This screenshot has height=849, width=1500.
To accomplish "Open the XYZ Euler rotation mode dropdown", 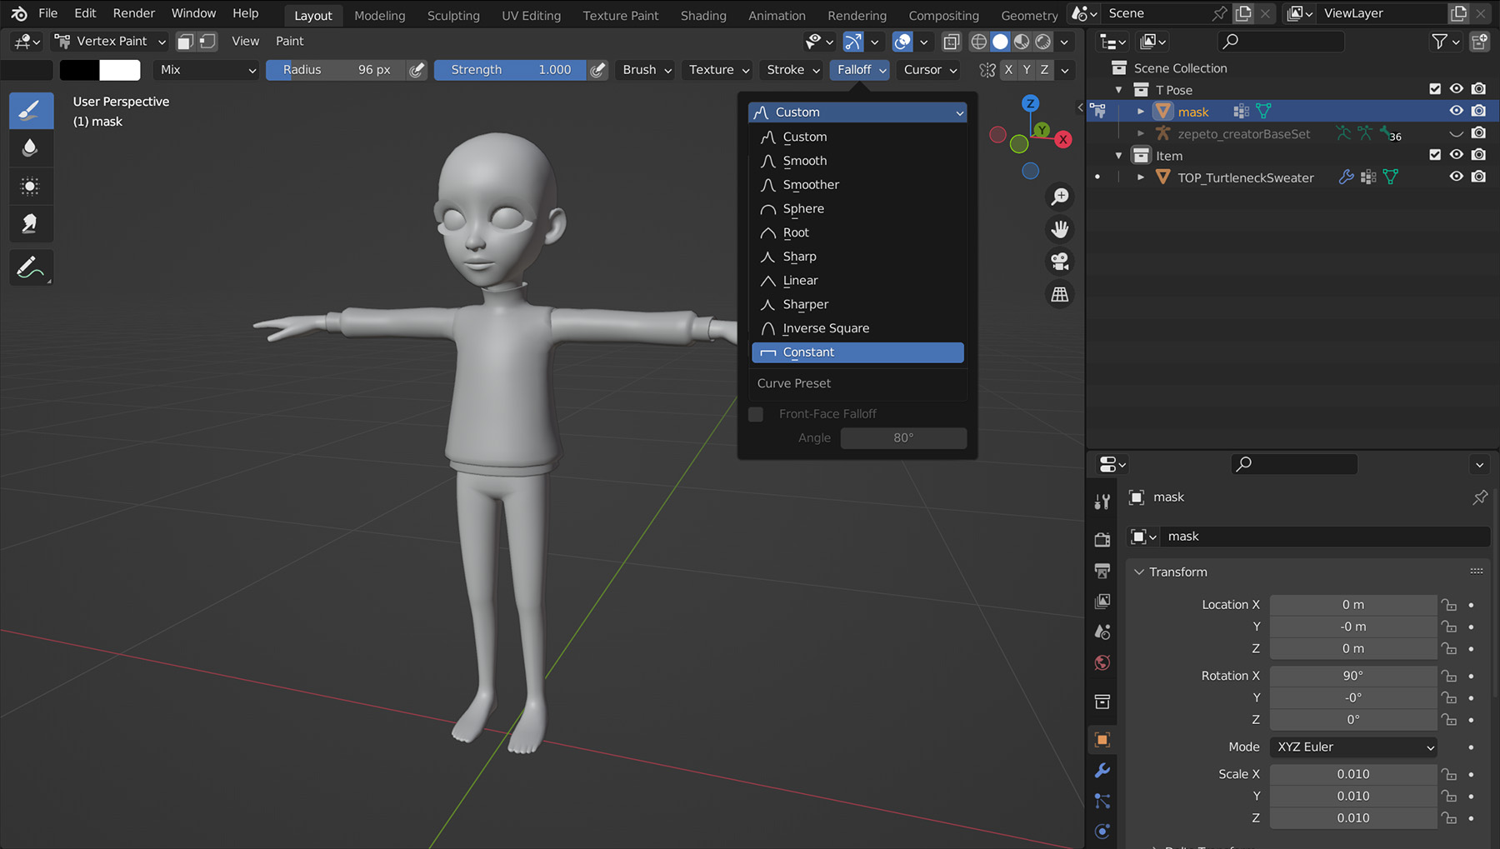I will coord(1354,747).
